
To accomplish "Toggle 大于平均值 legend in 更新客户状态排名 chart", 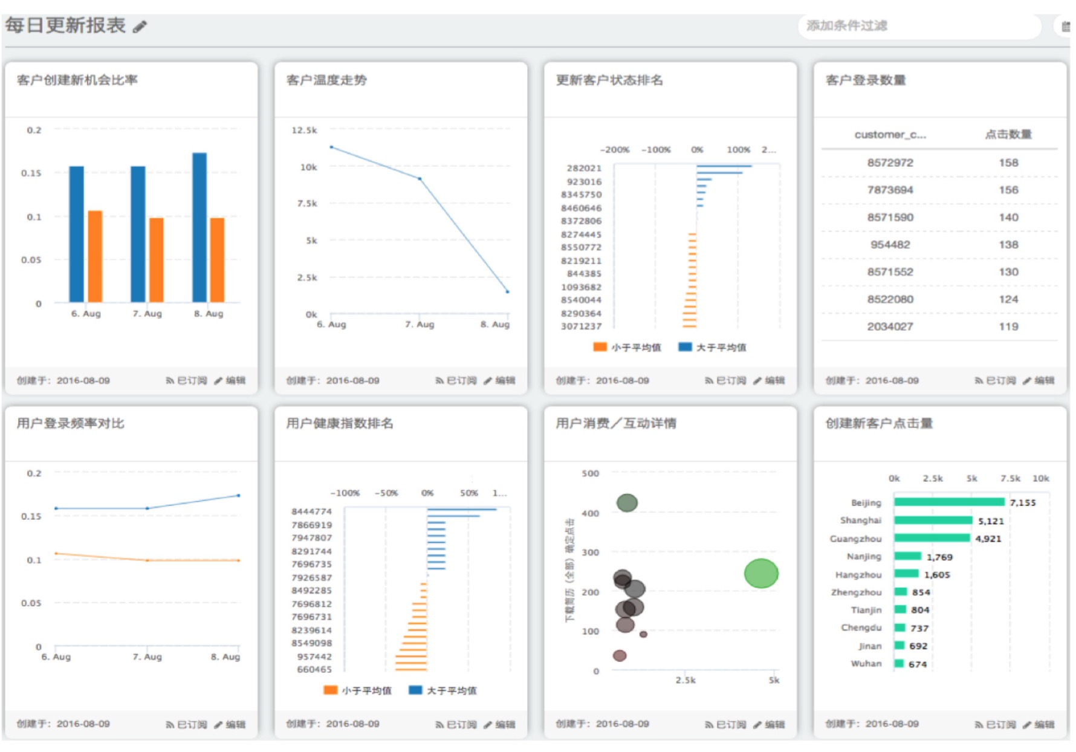I will [x=713, y=348].
